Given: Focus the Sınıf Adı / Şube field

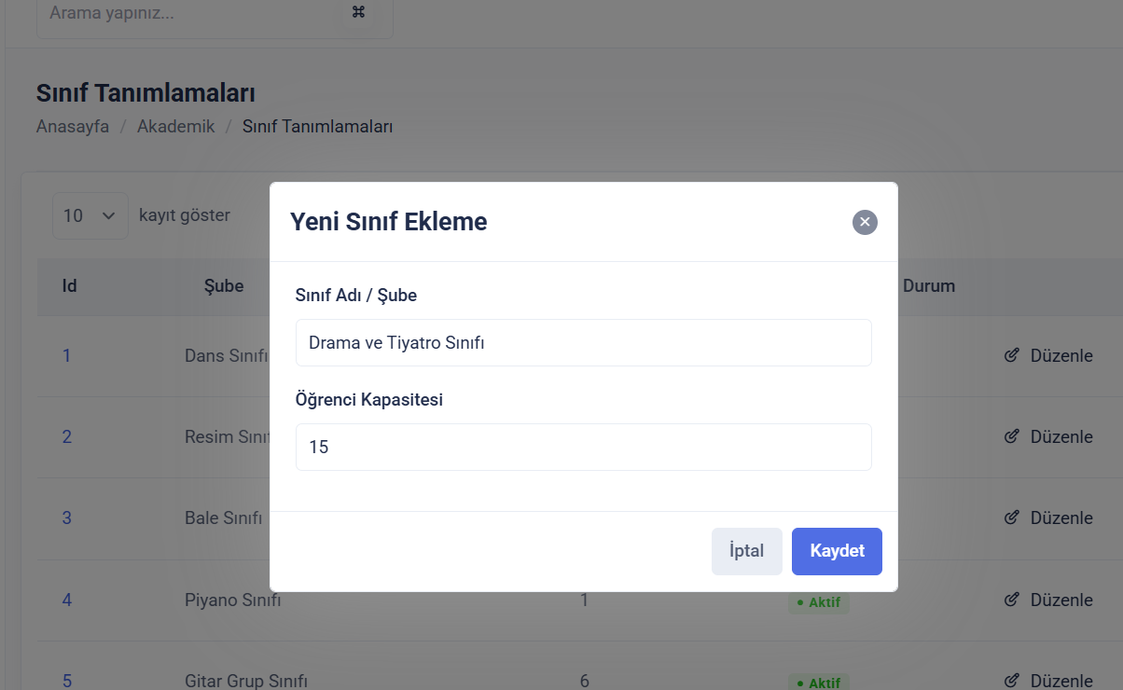Looking at the screenshot, I should [583, 343].
